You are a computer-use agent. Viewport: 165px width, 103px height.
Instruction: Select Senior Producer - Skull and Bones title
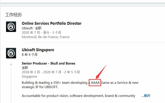pos(48,63)
